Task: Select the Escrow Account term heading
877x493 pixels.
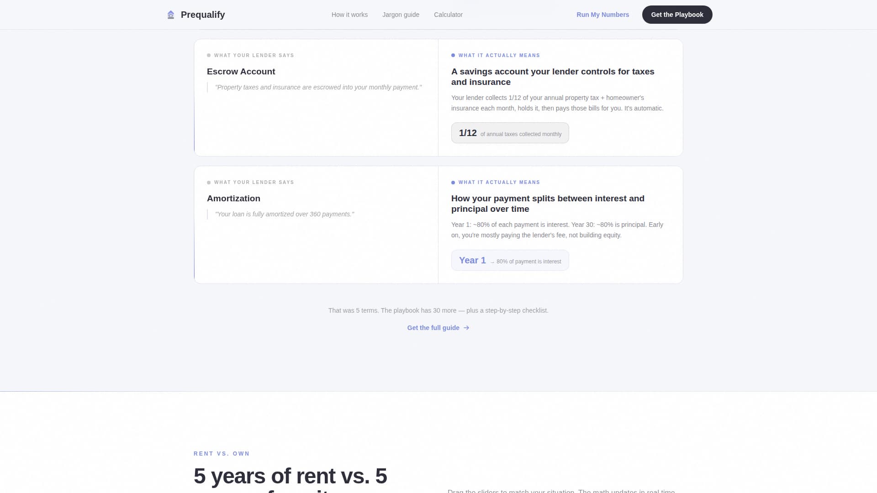Action: pyautogui.click(x=241, y=72)
